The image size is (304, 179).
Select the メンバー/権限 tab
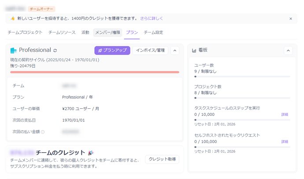coord(108,32)
